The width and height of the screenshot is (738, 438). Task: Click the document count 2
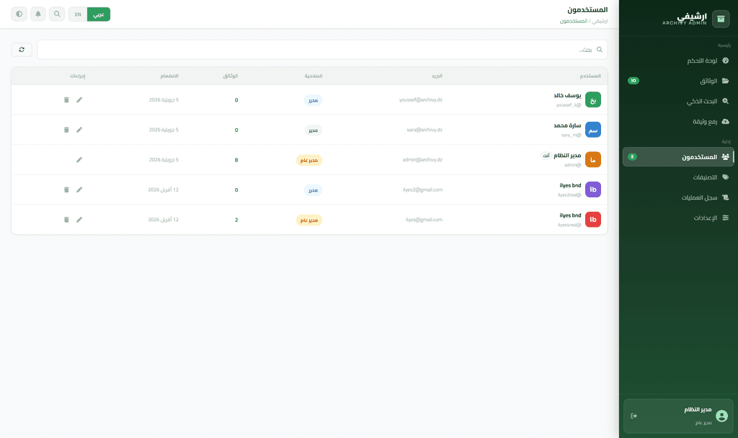(236, 220)
